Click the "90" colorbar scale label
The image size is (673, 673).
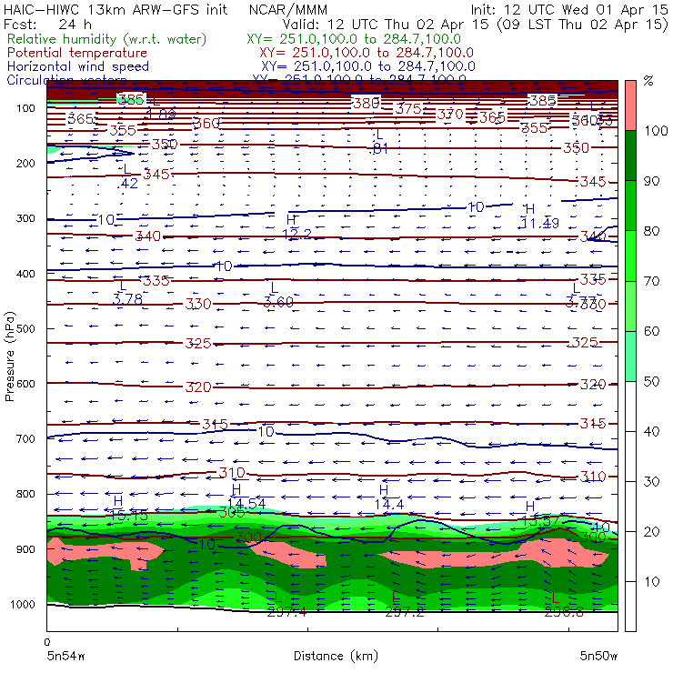point(651,181)
